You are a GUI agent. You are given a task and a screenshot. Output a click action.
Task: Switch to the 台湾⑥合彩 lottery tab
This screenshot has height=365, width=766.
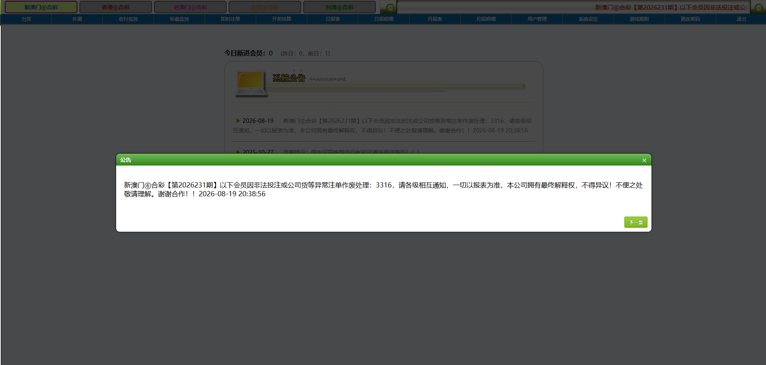340,7
